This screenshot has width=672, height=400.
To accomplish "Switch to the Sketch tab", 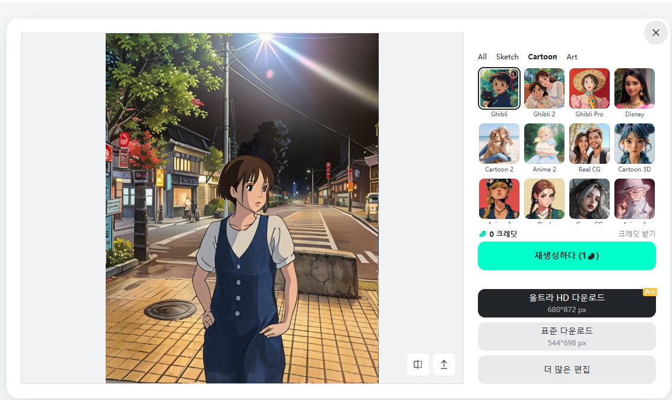I will coord(507,56).
